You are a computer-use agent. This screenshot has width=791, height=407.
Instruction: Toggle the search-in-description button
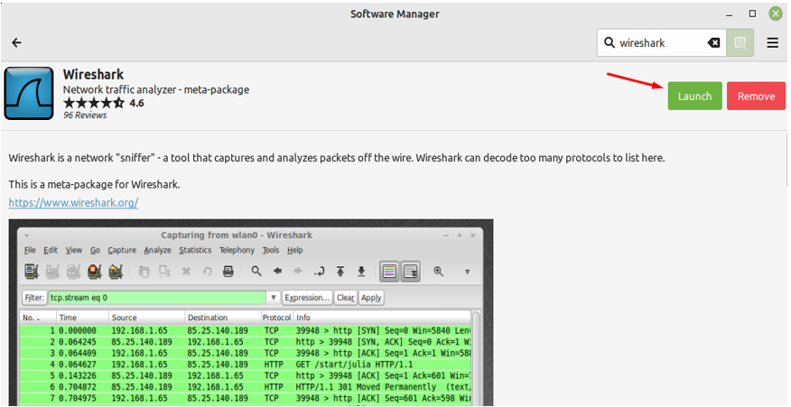pyautogui.click(x=740, y=43)
